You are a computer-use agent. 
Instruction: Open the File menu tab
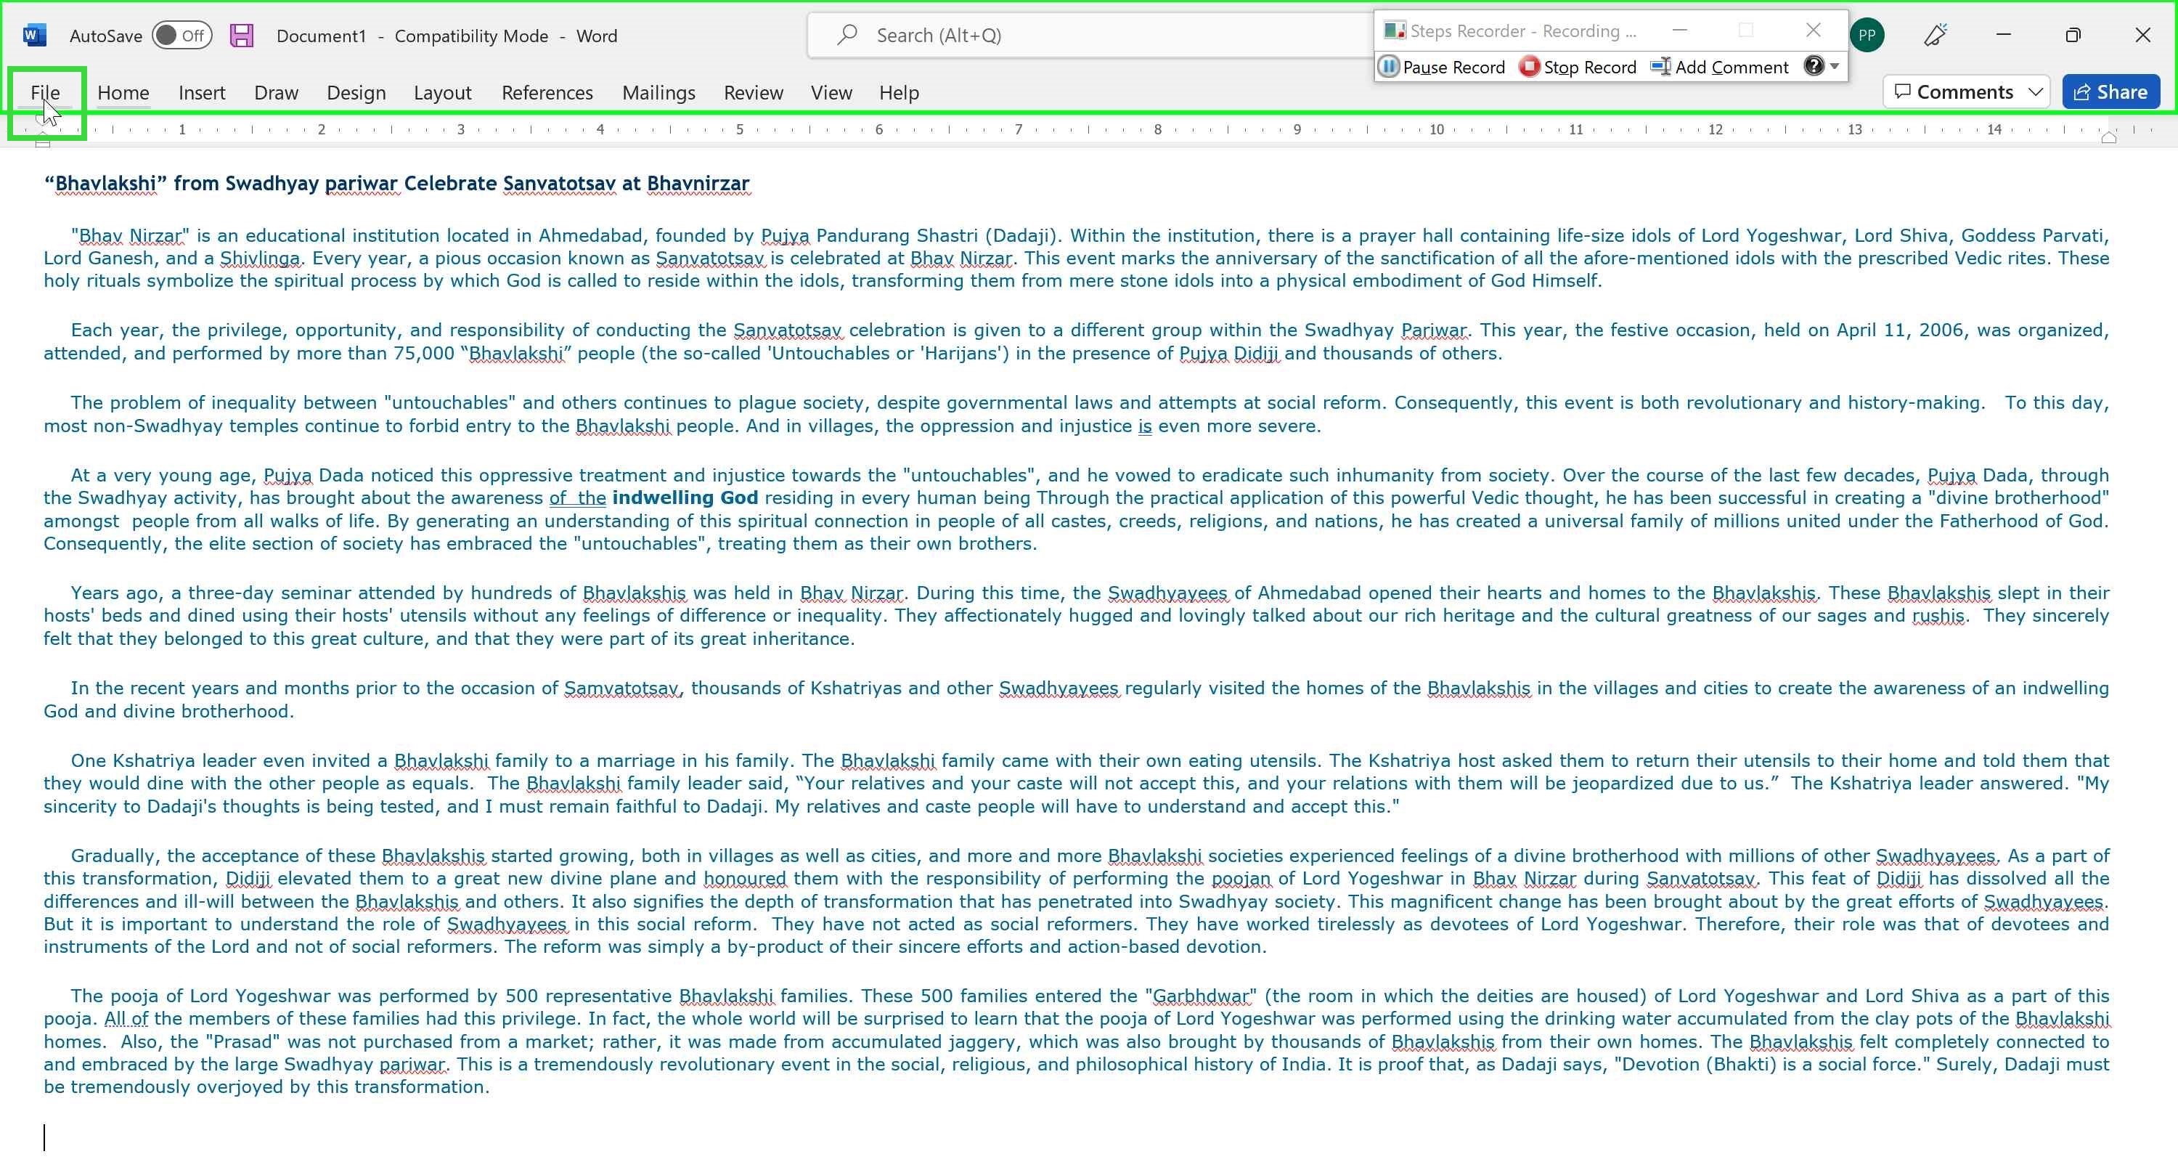point(46,92)
